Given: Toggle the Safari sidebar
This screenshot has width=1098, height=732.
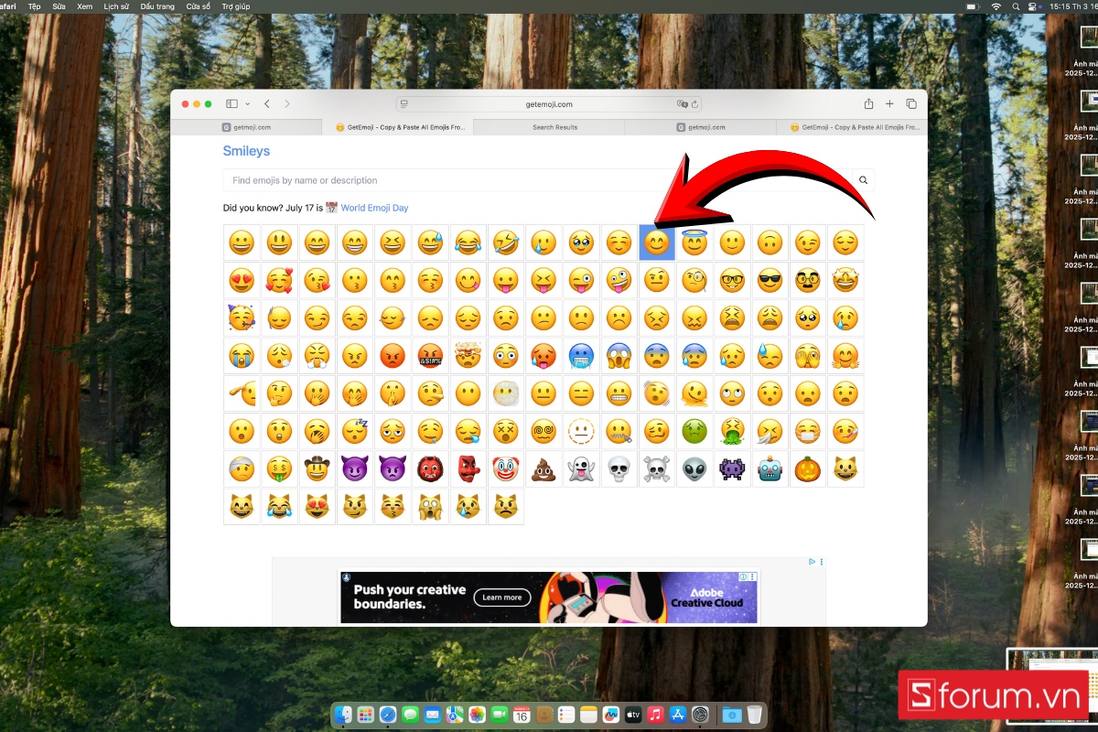Looking at the screenshot, I should [231, 103].
